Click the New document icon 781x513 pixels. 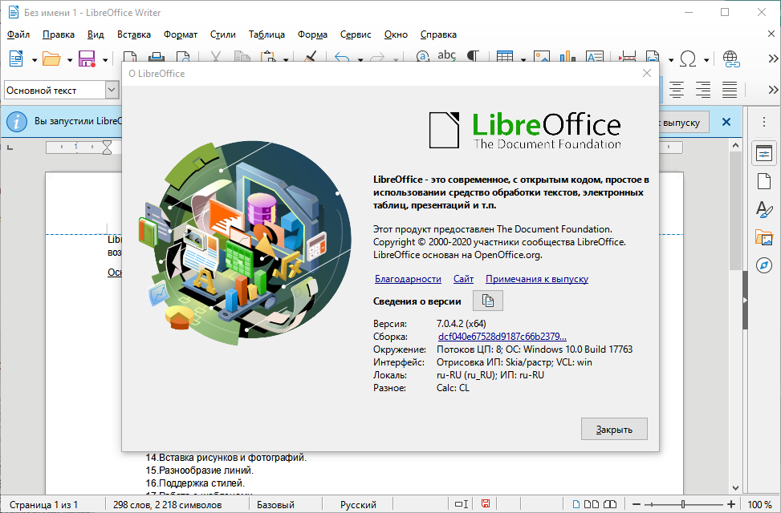[16, 59]
